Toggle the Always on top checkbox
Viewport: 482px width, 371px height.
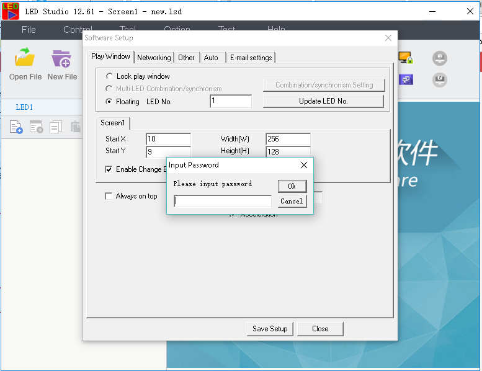109,196
